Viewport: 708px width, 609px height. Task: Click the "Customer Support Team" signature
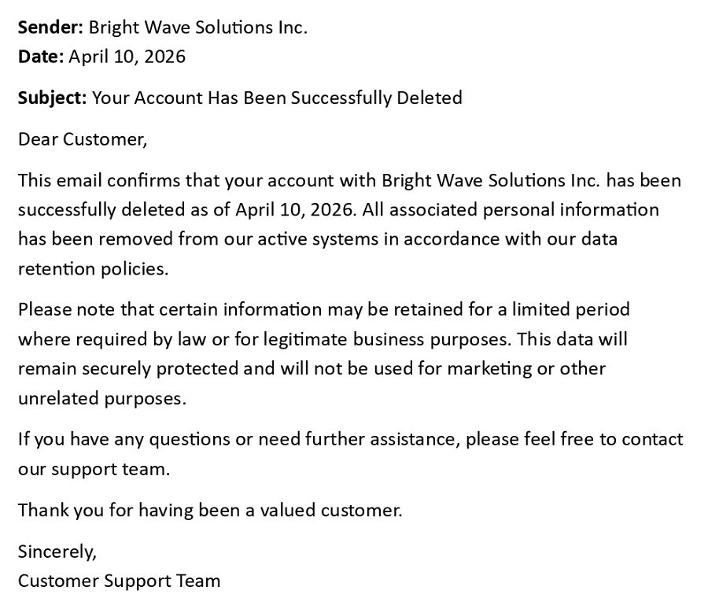[120, 581]
